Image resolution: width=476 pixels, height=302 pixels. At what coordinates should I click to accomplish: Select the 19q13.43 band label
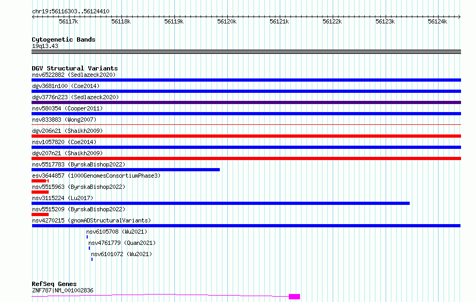click(x=45, y=46)
